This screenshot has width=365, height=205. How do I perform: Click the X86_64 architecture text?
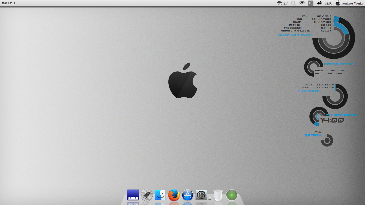pos(326,31)
